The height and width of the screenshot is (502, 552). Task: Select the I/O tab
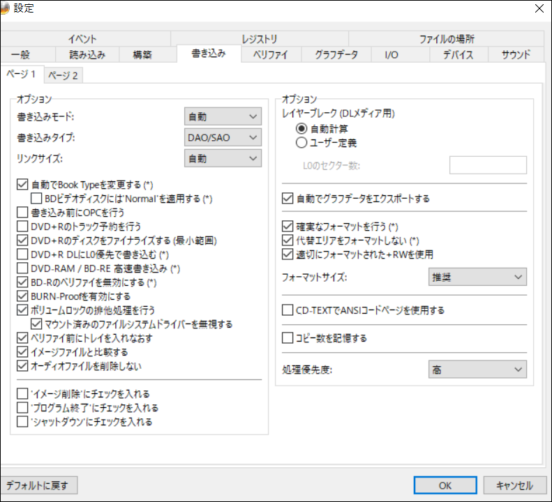[401, 54]
